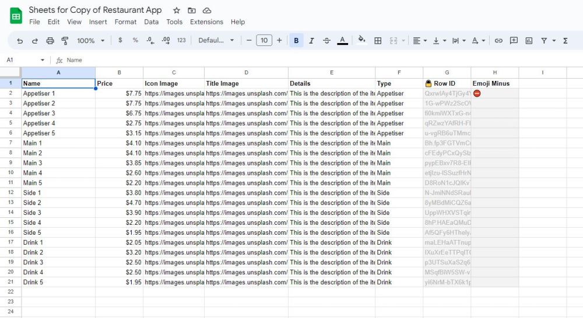Image resolution: width=583 pixels, height=318 pixels.
Task: Insert chart icon
Action: point(529,41)
